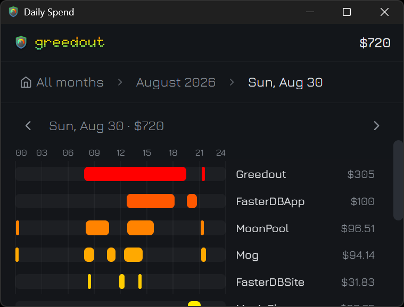Click the greedout wordmark text
Screen dimensions: 404x307
[x=70, y=42]
